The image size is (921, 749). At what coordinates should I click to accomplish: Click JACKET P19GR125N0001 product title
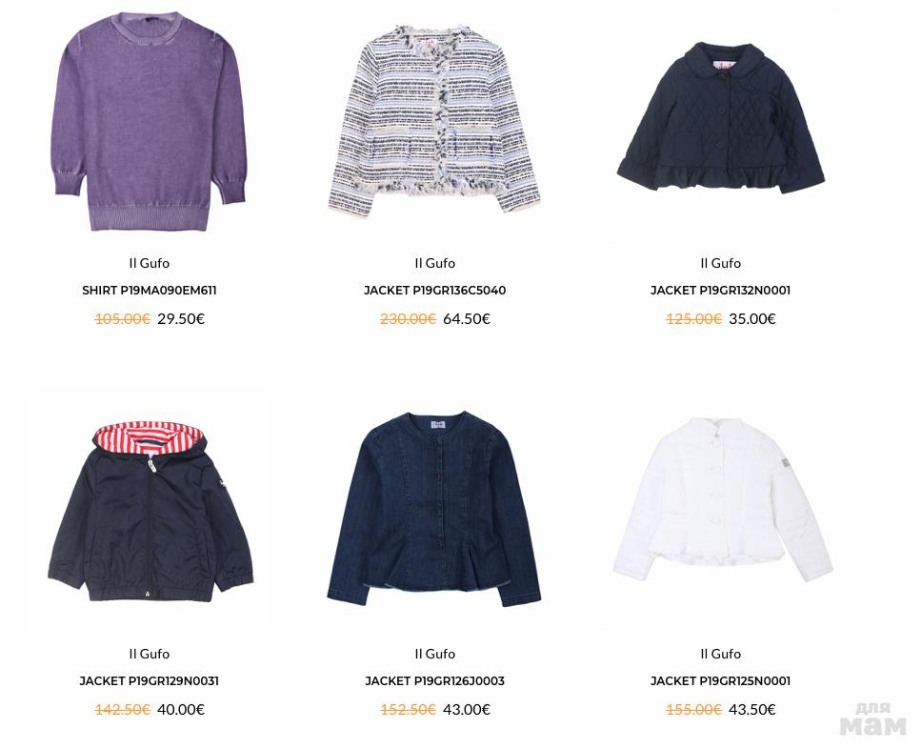pos(720,680)
